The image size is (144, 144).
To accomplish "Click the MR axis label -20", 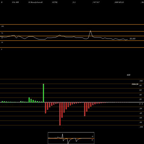I will pyautogui.click(x=141, y=109).
